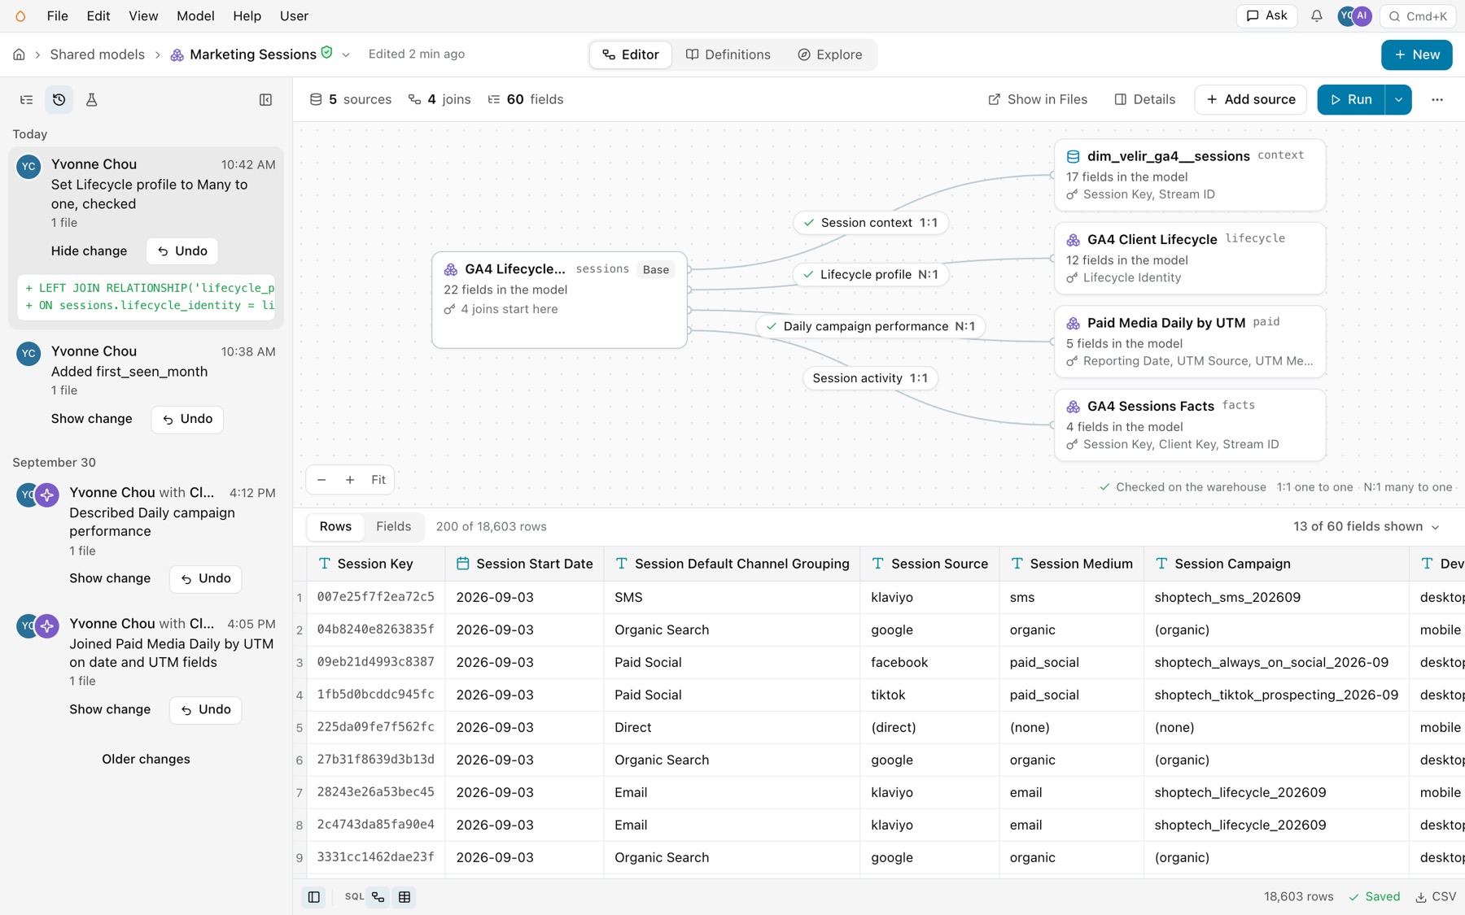1465x915 pixels.
Task: Open the more options ellipsis menu
Action: click(x=1437, y=99)
